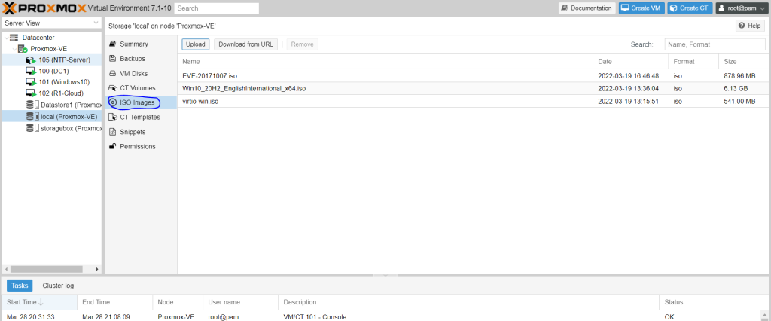Focus the top Search field
771x321 pixels.
coord(217,8)
